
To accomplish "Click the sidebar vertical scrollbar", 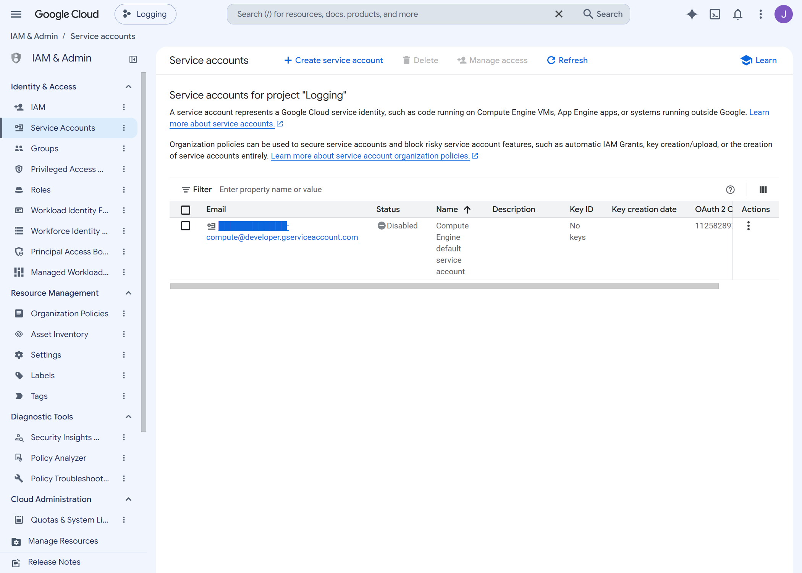I will [144, 252].
